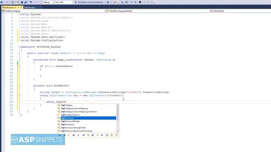This screenshot has width=271, height=152.
Task: Click the Navigate Backward toolbar icon
Action: click(x=2, y=2)
